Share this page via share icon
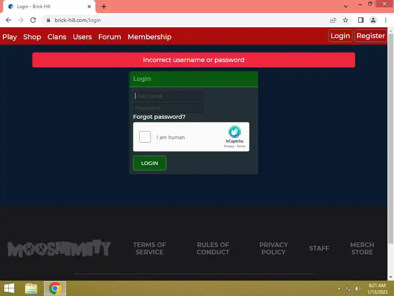 pos(333,20)
